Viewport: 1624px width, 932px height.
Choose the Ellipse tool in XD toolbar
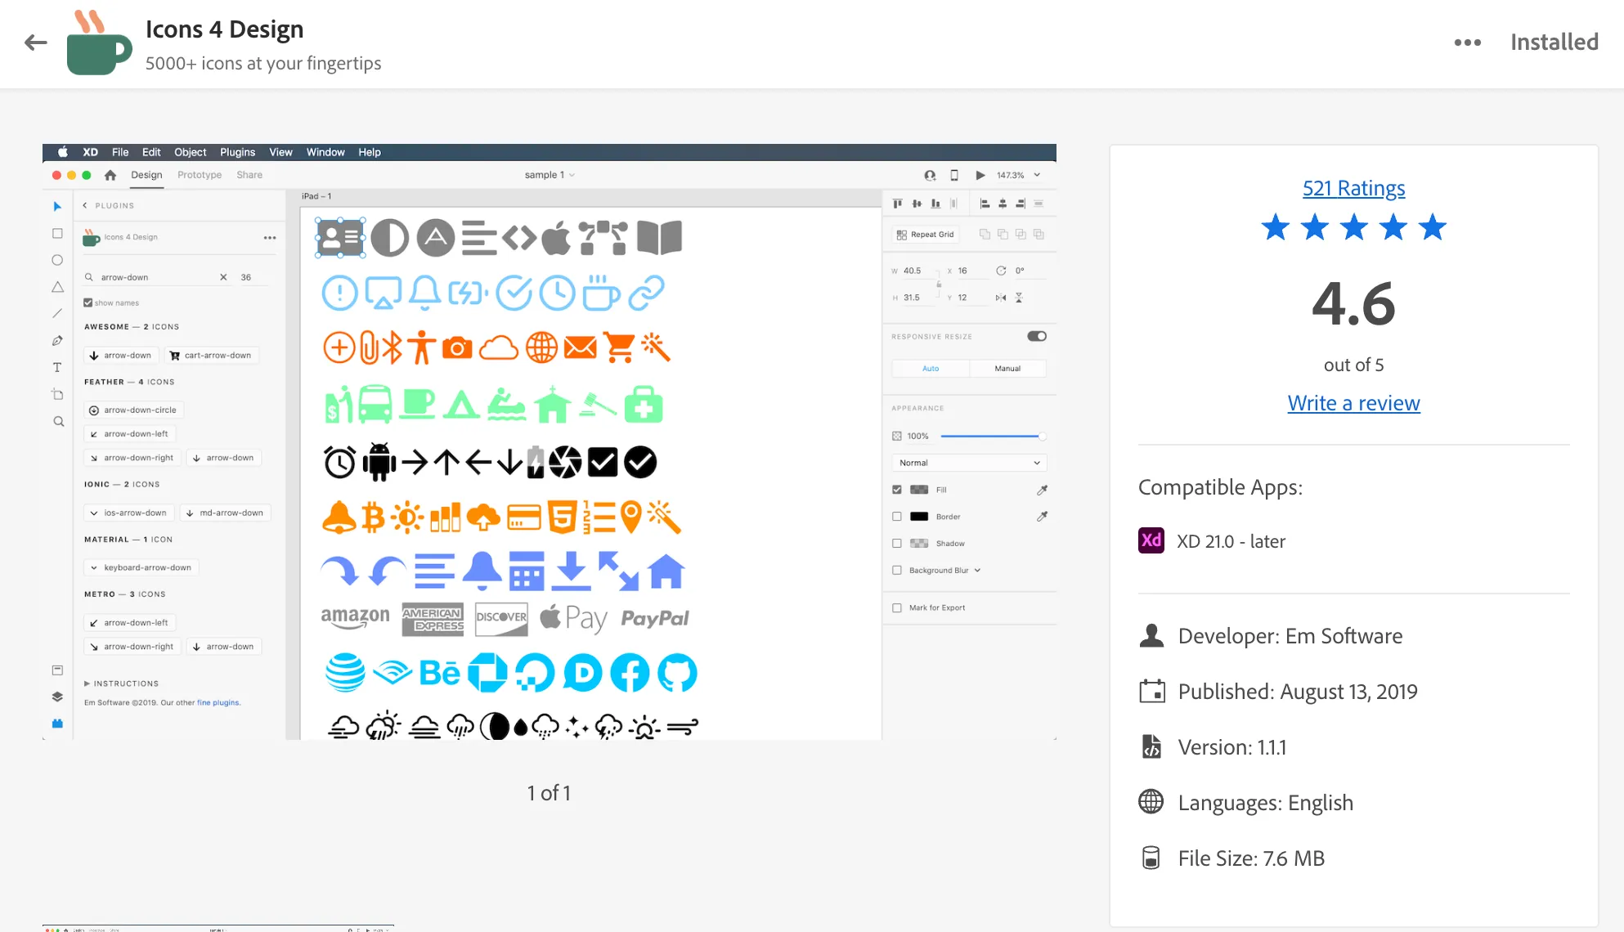point(57,260)
